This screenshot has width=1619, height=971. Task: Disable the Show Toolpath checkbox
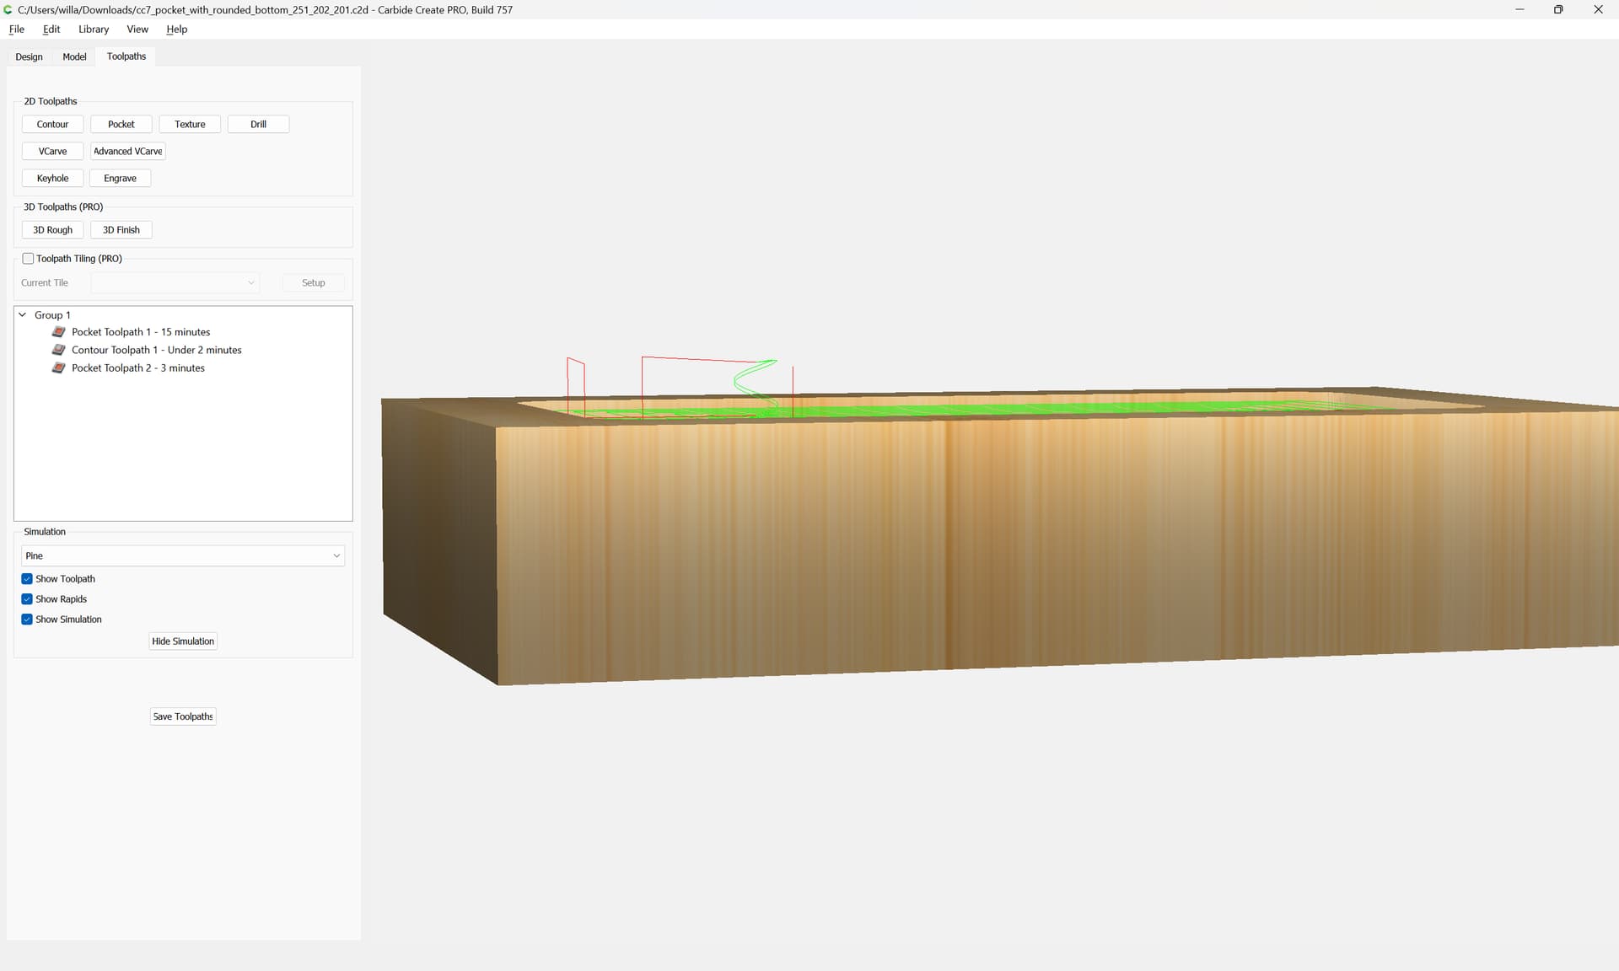tap(27, 579)
